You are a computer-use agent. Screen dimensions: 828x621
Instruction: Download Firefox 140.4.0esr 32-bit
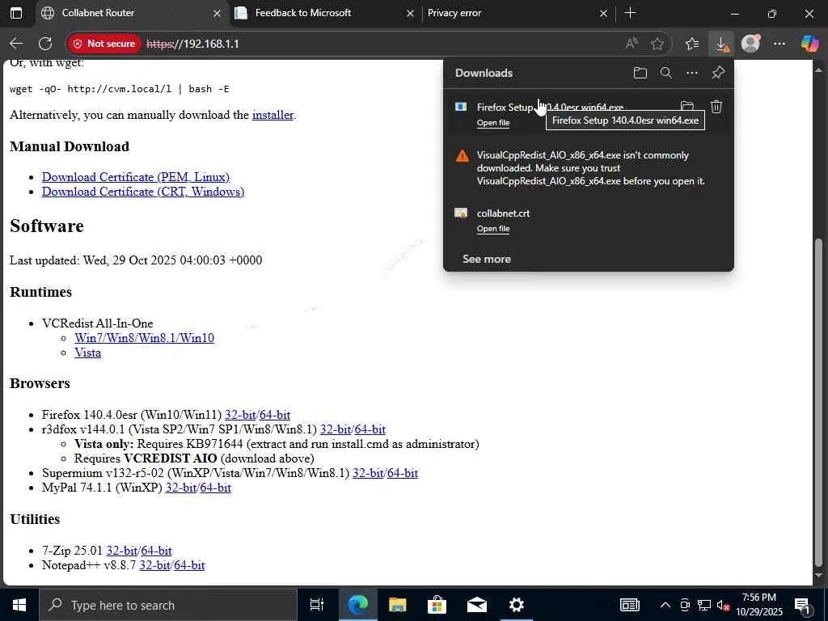[240, 415]
